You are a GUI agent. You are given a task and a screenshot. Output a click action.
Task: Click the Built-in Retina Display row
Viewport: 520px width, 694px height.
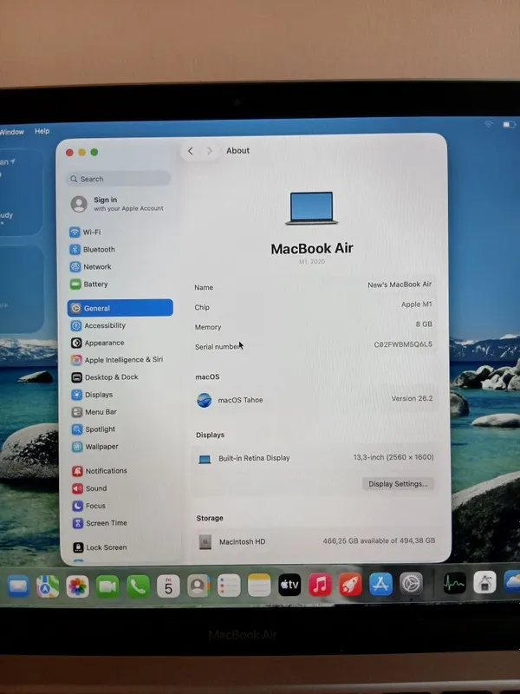tap(315, 458)
